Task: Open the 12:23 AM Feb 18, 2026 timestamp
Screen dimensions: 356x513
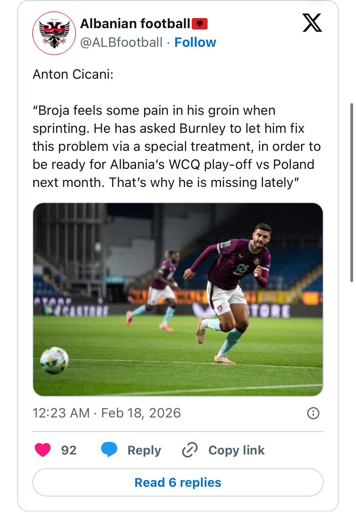Action: click(x=107, y=413)
